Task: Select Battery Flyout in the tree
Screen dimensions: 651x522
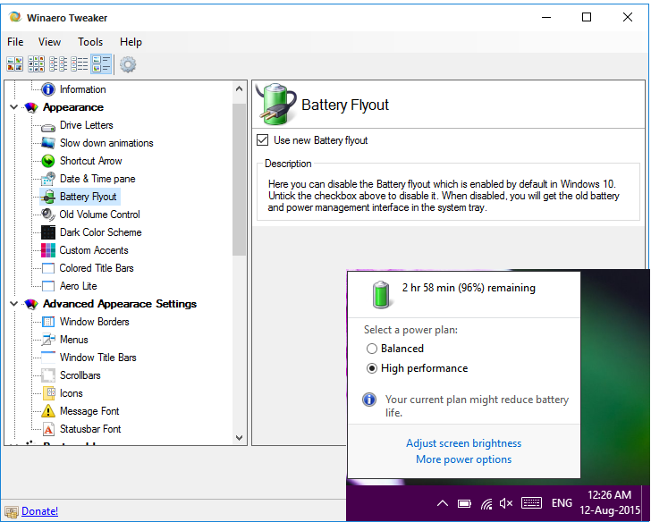Action: coord(88,197)
